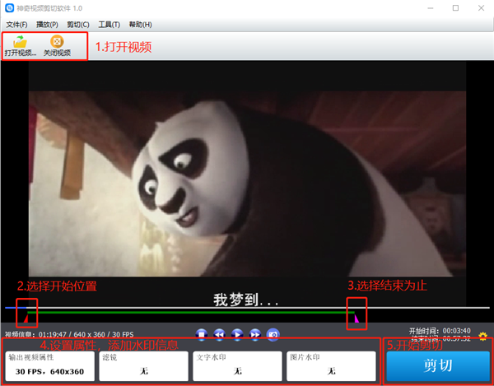Open the 帮助(H) menu

[141, 25]
